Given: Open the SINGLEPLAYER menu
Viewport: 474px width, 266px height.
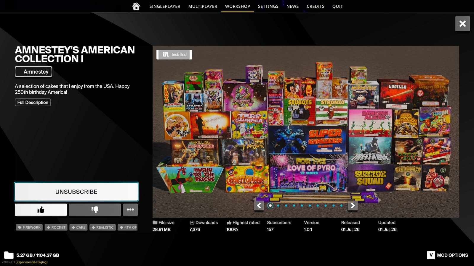Looking at the screenshot, I should tap(165, 6).
